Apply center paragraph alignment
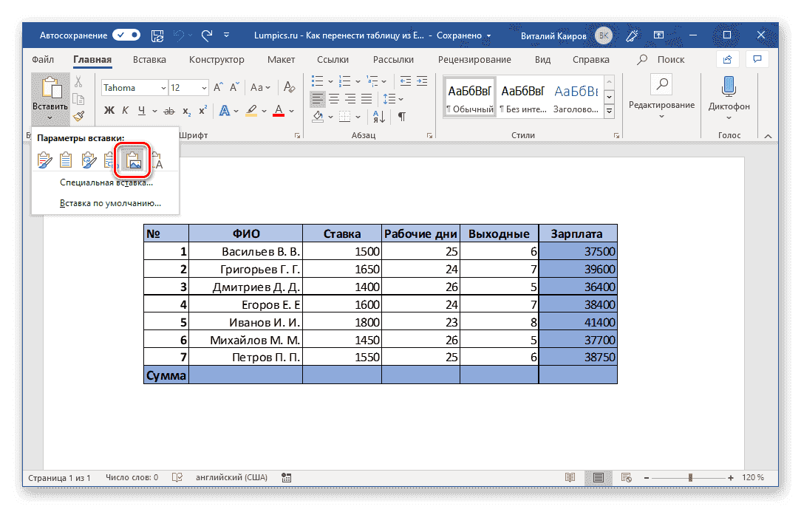Screen dimensions: 801x509 tap(333, 100)
